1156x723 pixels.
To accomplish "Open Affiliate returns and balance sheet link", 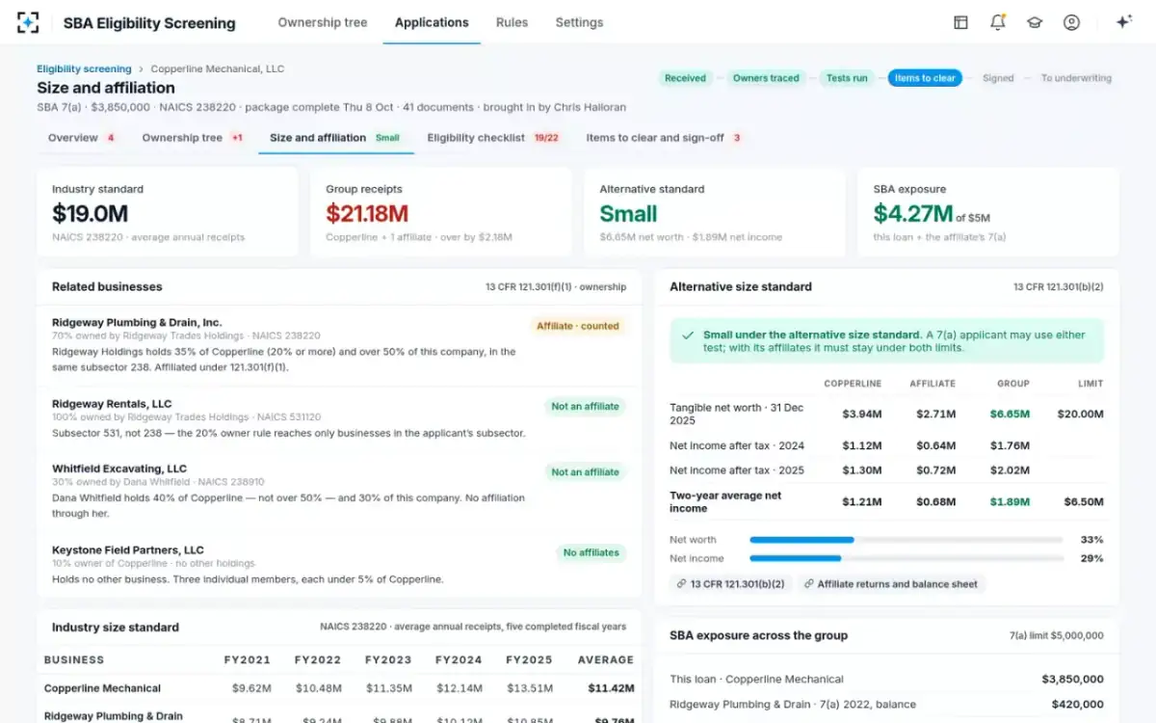I will point(891,583).
